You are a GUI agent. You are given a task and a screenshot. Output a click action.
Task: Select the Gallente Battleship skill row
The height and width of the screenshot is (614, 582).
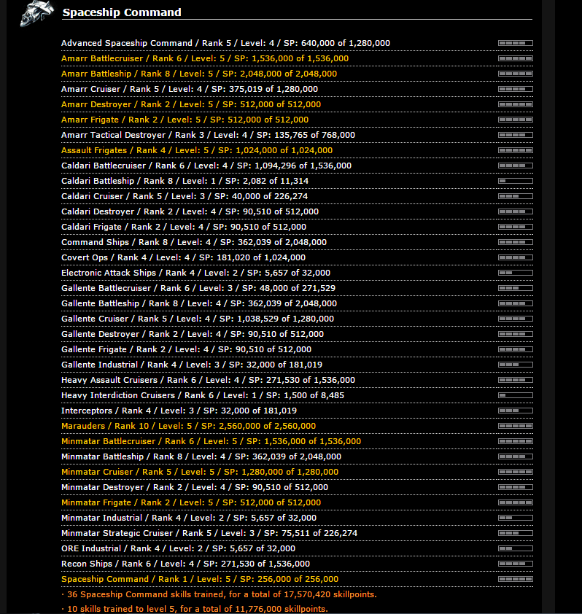[x=297, y=303]
